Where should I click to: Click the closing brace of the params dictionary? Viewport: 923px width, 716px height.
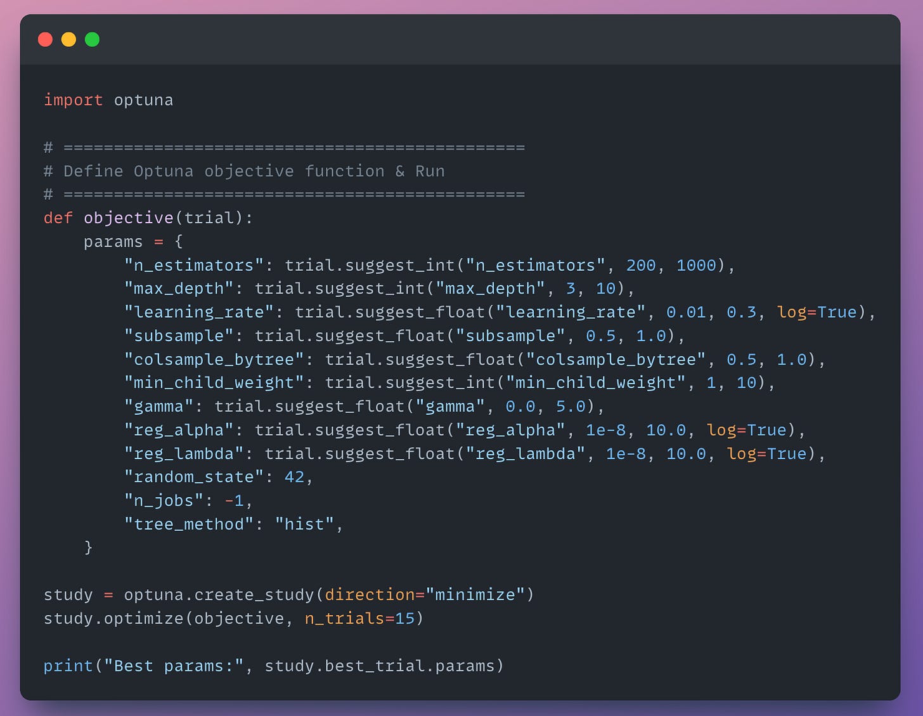click(x=88, y=547)
